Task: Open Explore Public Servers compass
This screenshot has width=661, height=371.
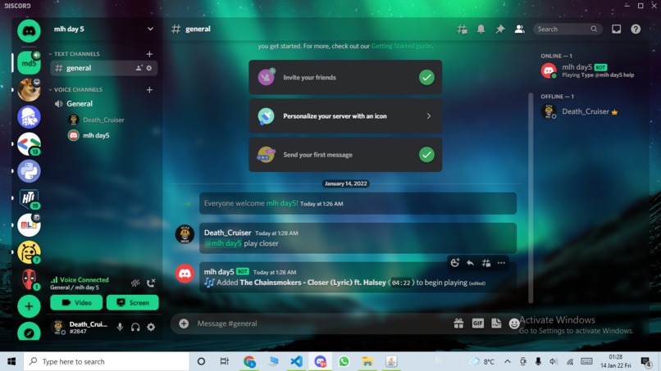Action: click(x=29, y=333)
